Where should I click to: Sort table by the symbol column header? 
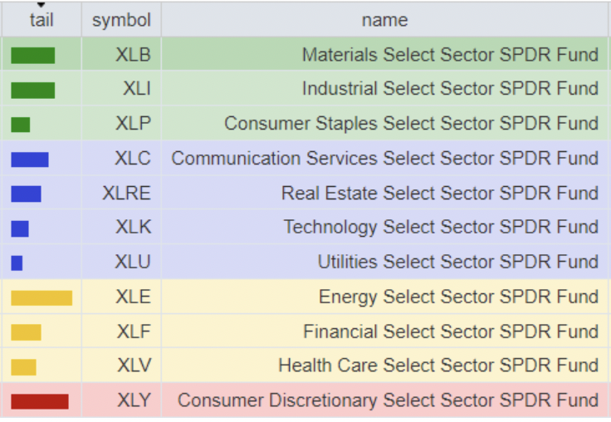(x=121, y=20)
